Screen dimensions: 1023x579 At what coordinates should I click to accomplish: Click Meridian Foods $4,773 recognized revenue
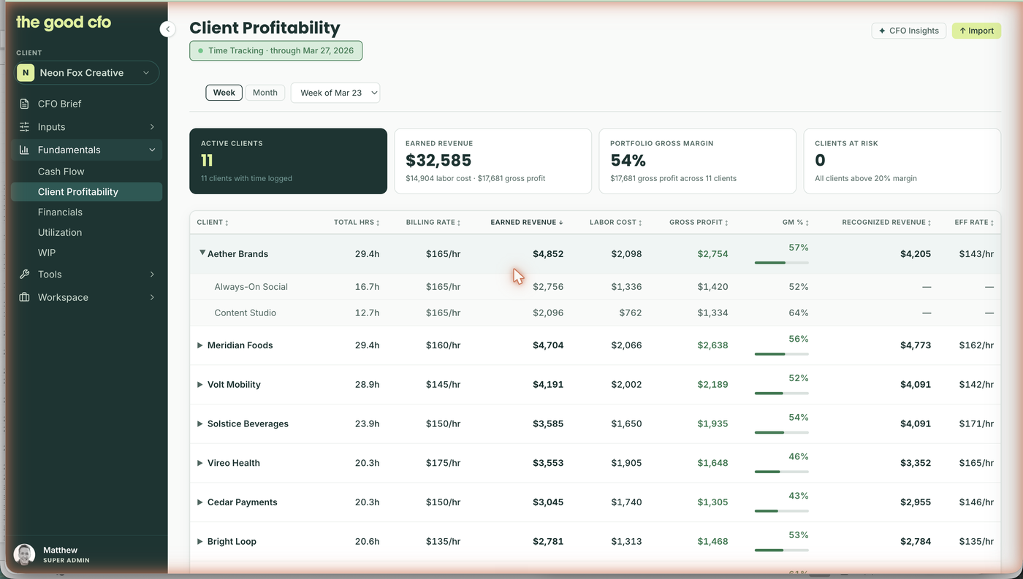point(916,345)
